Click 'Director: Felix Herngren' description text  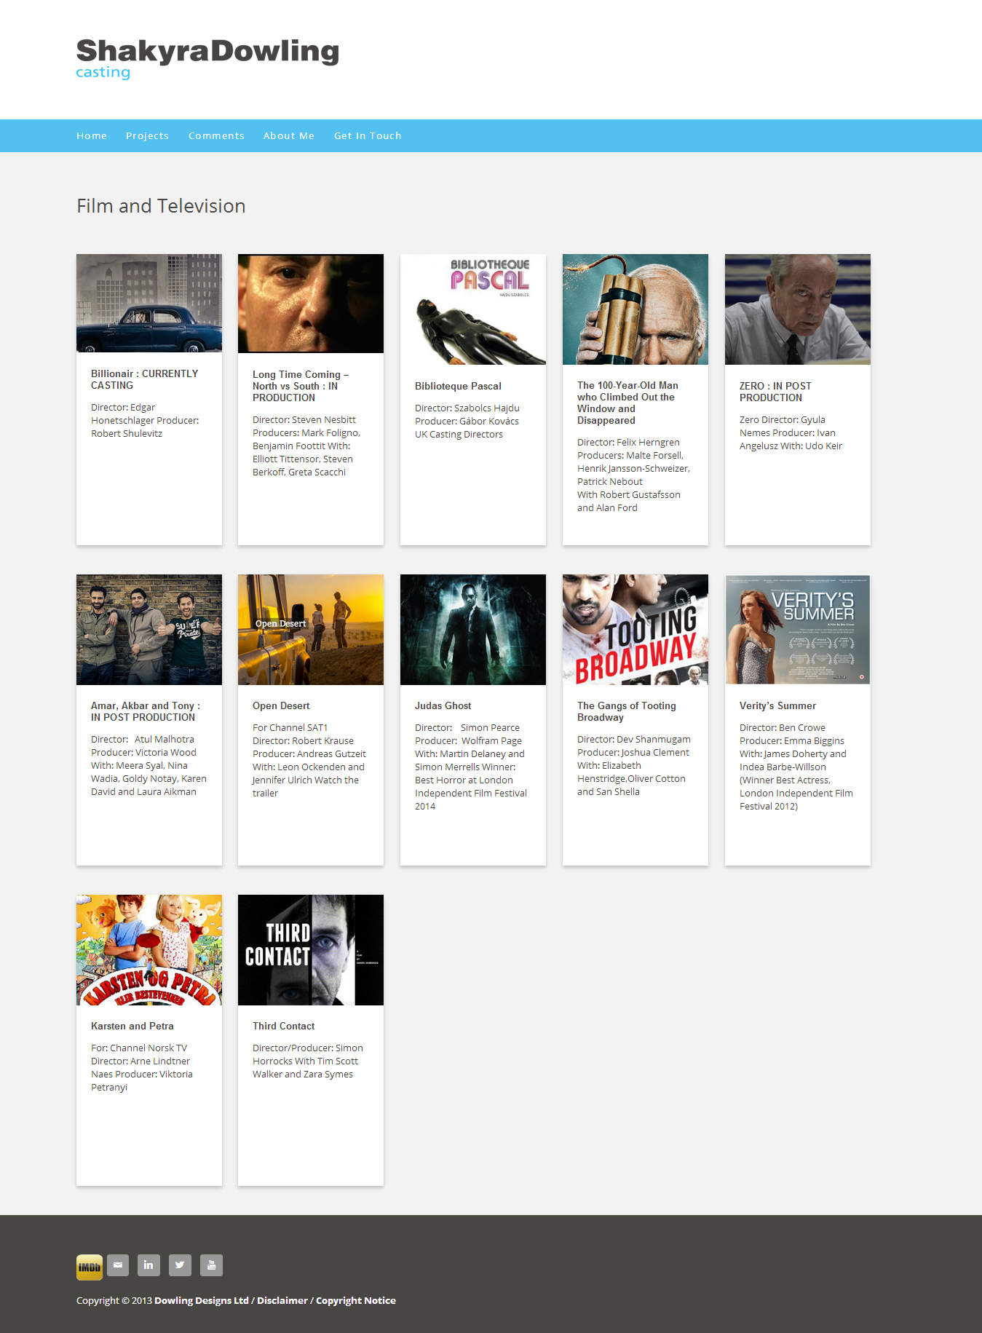point(633,475)
